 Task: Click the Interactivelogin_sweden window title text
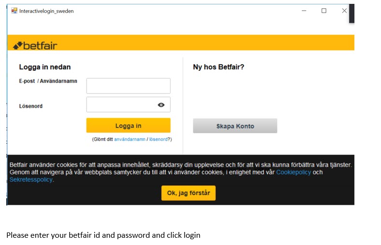pos(46,11)
